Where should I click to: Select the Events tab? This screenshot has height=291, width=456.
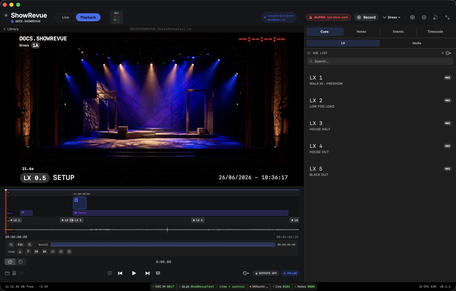[x=398, y=32]
